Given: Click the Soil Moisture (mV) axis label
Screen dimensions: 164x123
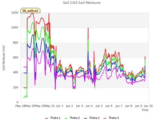Looking at the screenshot, I should point(4,58).
